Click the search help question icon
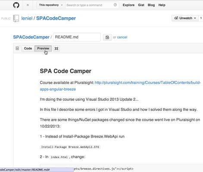203x172 pixels. click(115, 5)
